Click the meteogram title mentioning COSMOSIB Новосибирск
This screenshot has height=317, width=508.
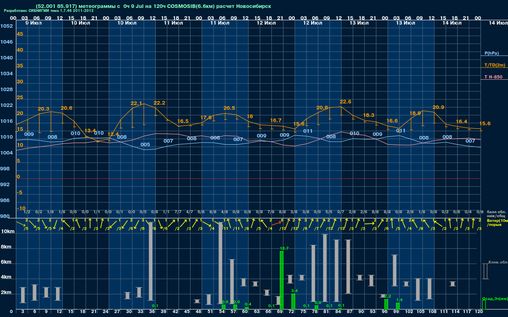click(153, 6)
